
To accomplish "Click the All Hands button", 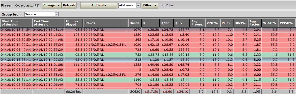I will (x=99, y=5).
